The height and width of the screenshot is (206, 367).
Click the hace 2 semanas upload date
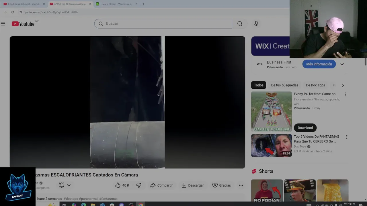pyautogui.click(x=50, y=199)
